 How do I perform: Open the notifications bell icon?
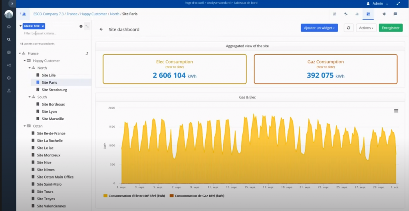coord(384,14)
